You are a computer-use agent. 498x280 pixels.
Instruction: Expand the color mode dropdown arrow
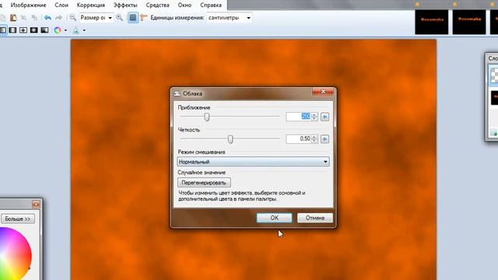click(x=65, y=30)
